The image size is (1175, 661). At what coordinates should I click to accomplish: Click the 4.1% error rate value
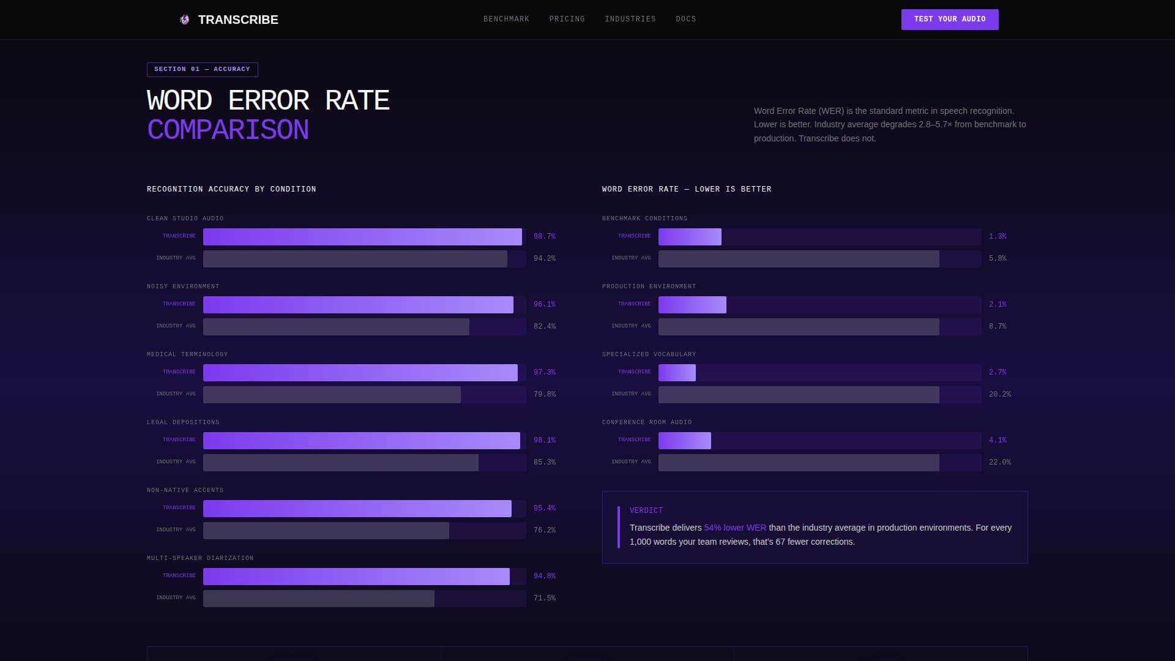click(x=997, y=440)
